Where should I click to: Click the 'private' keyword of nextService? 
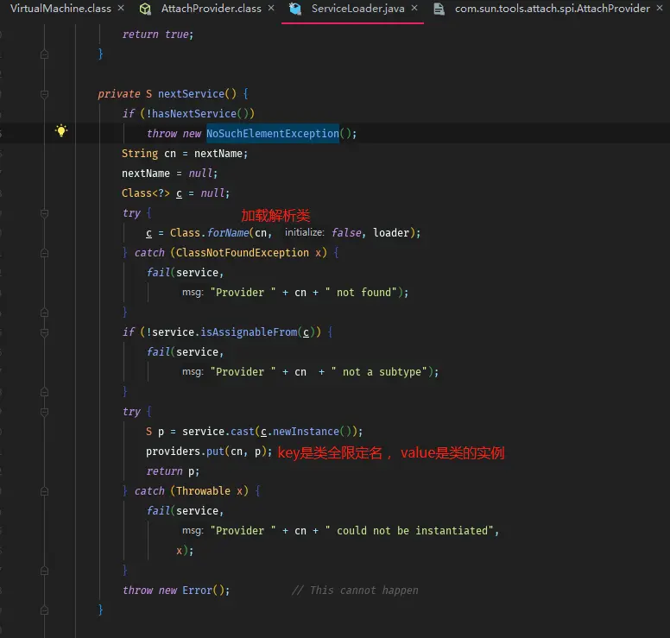click(119, 93)
